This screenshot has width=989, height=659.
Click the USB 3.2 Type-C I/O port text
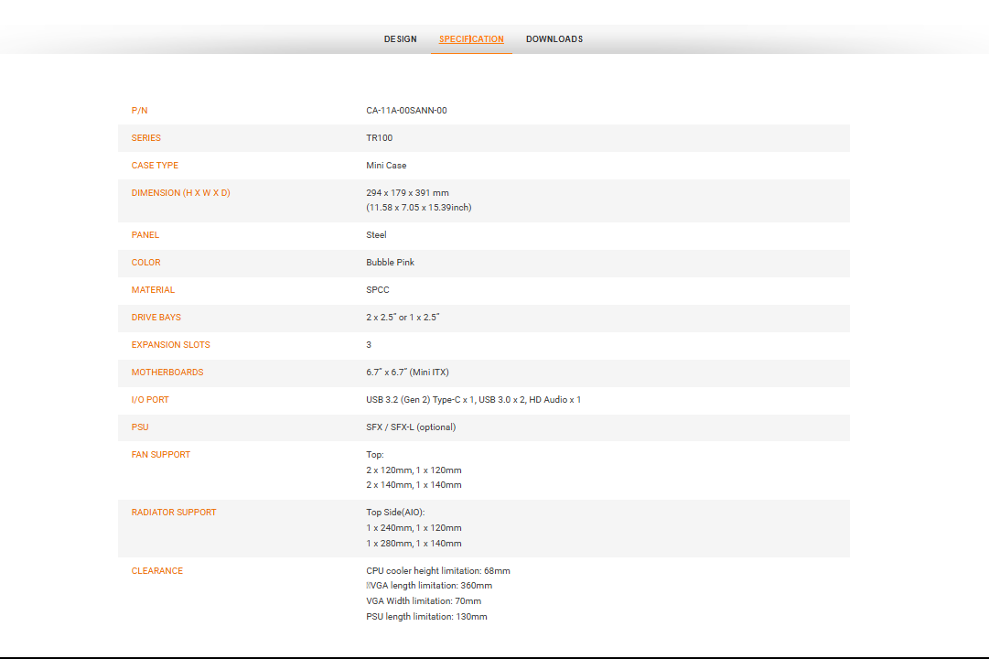419,400
